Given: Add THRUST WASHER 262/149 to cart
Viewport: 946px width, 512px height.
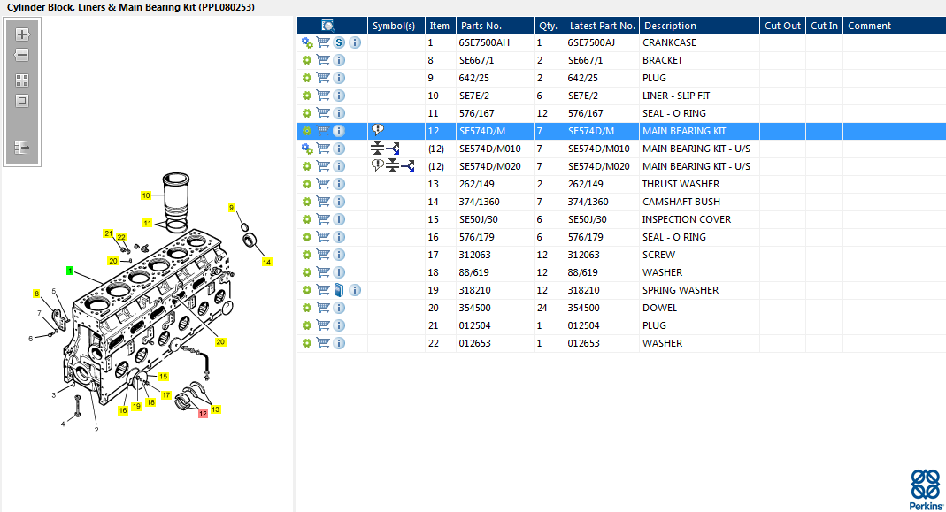Looking at the screenshot, I should click(x=323, y=184).
